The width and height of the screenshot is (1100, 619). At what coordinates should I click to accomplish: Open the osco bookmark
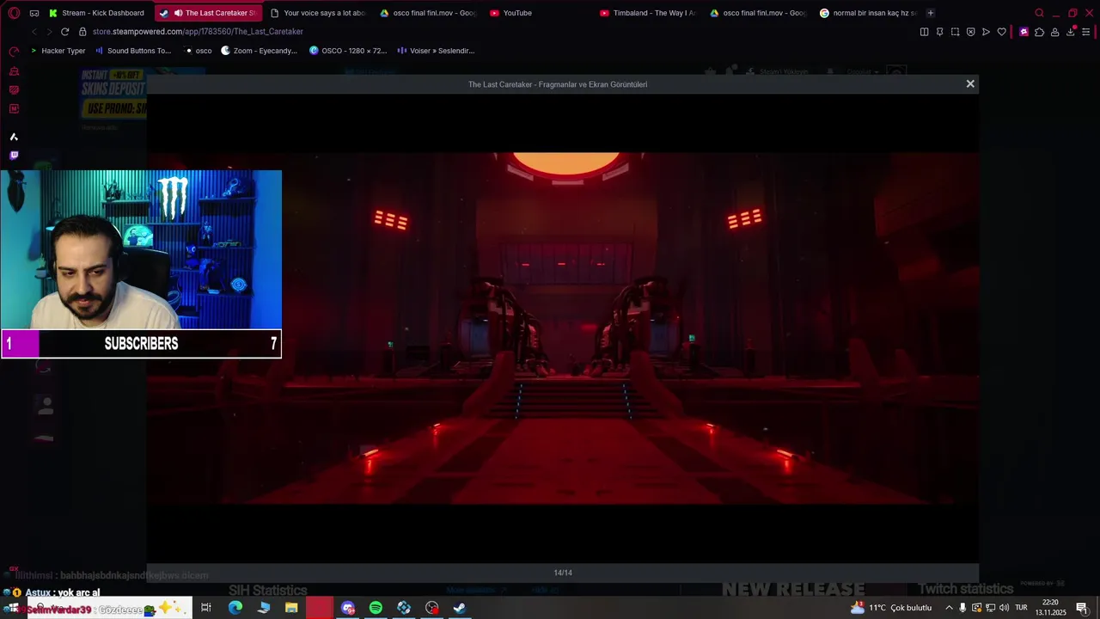click(198, 51)
